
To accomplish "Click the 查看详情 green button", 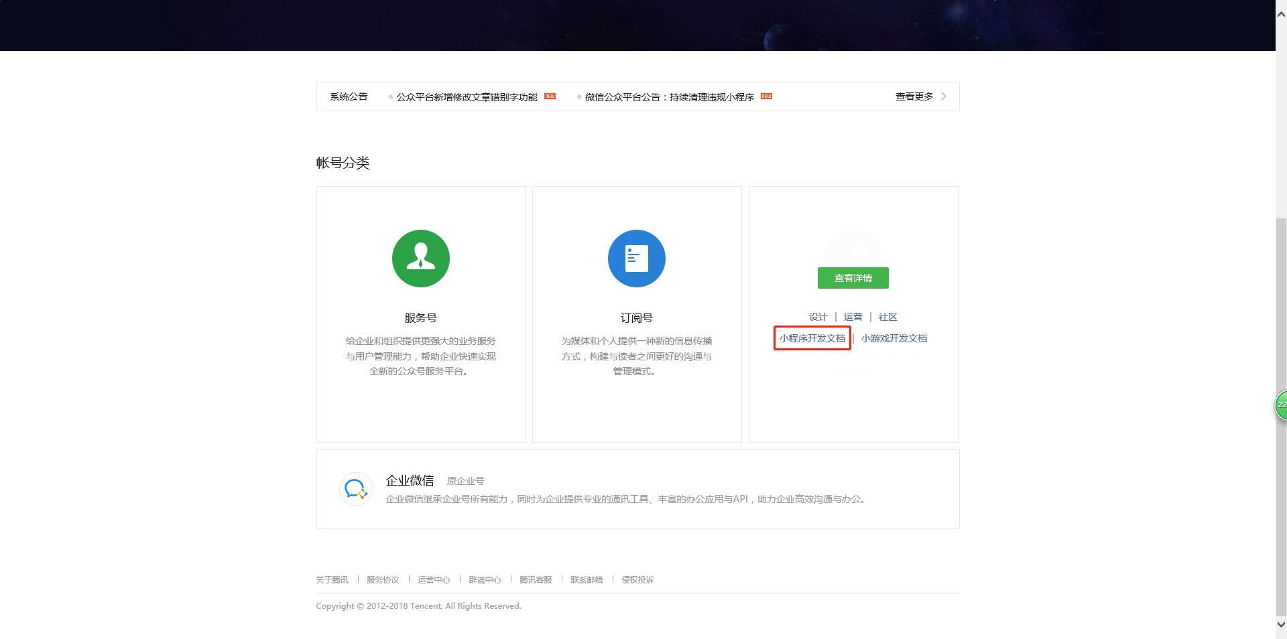I will 853,278.
